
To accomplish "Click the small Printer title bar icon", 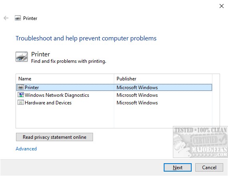I will [18, 18].
